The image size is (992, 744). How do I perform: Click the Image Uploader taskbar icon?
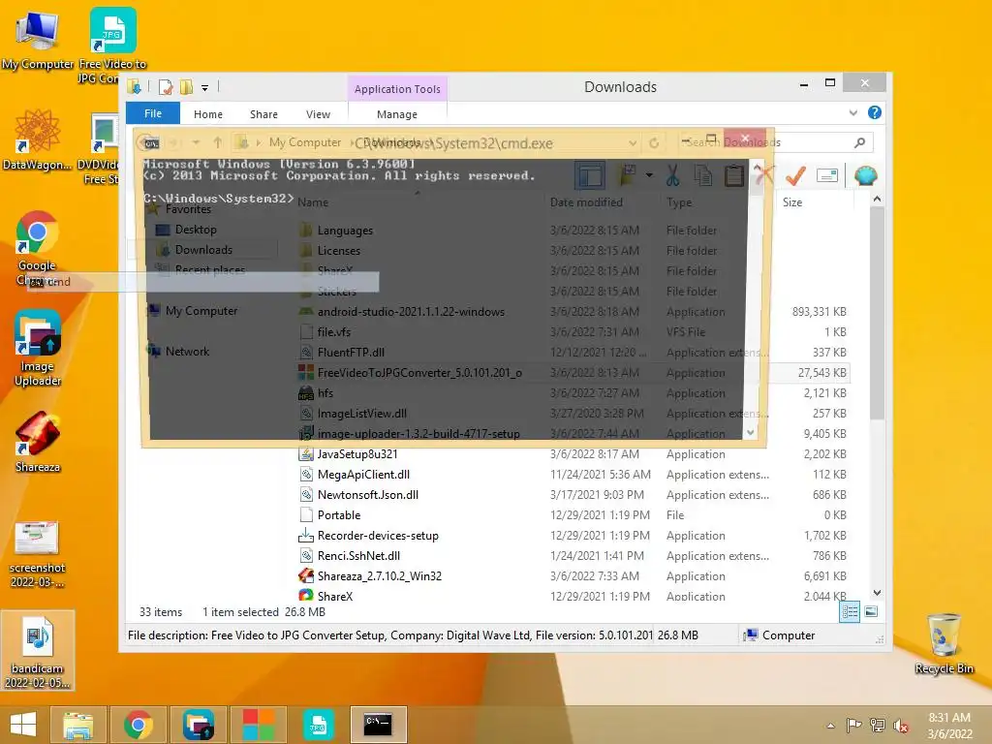tap(198, 725)
